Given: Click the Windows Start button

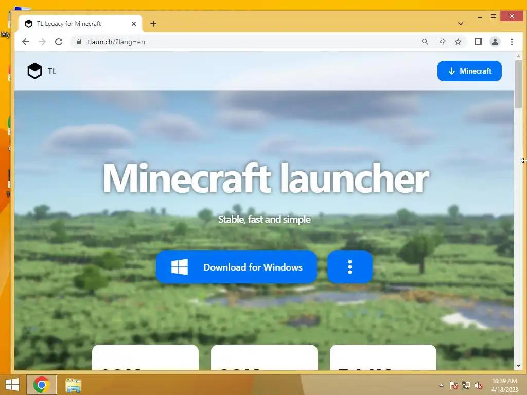Looking at the screenshot, I should pyautogui.click(x=12, y=385).
